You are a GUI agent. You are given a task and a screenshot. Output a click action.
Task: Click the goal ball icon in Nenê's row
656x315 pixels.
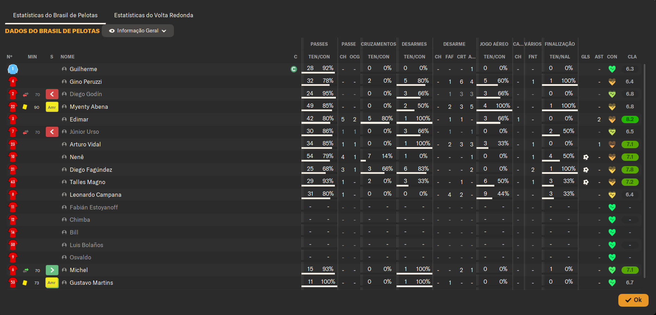coord(586,157)
